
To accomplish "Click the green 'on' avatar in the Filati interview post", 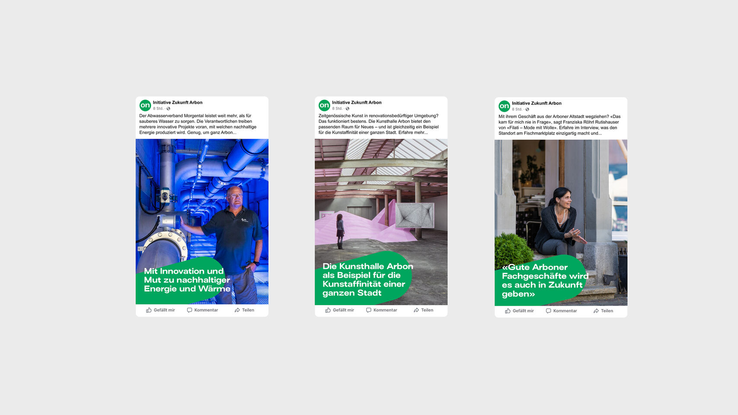I will click(x=504, y=106).
